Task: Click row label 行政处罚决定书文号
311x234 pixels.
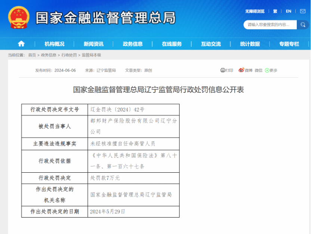Action: tap(55, 110)
